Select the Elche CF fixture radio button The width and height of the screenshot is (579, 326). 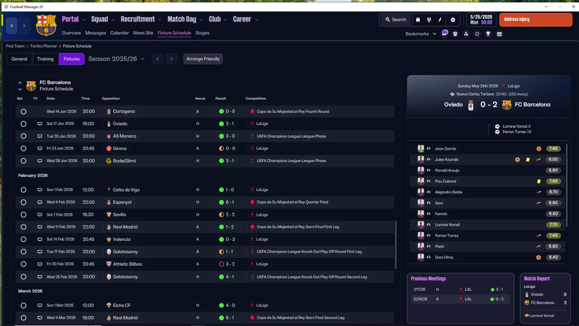tap(24, 305)
